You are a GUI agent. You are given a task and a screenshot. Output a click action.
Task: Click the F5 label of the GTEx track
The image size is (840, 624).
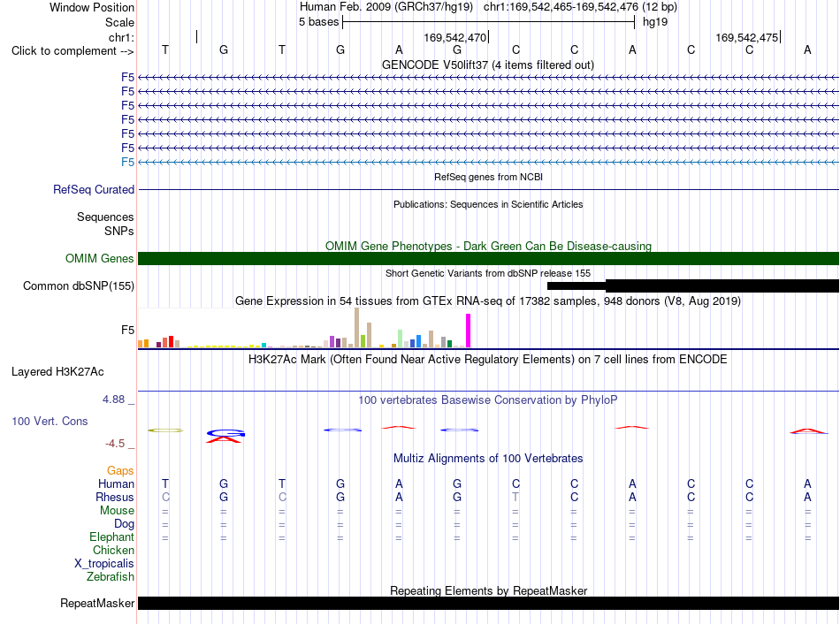[x=127, y=330]
